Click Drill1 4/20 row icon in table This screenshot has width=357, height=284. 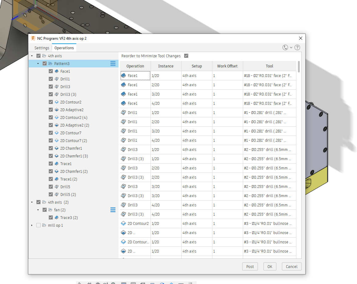[x=123, y=140]
